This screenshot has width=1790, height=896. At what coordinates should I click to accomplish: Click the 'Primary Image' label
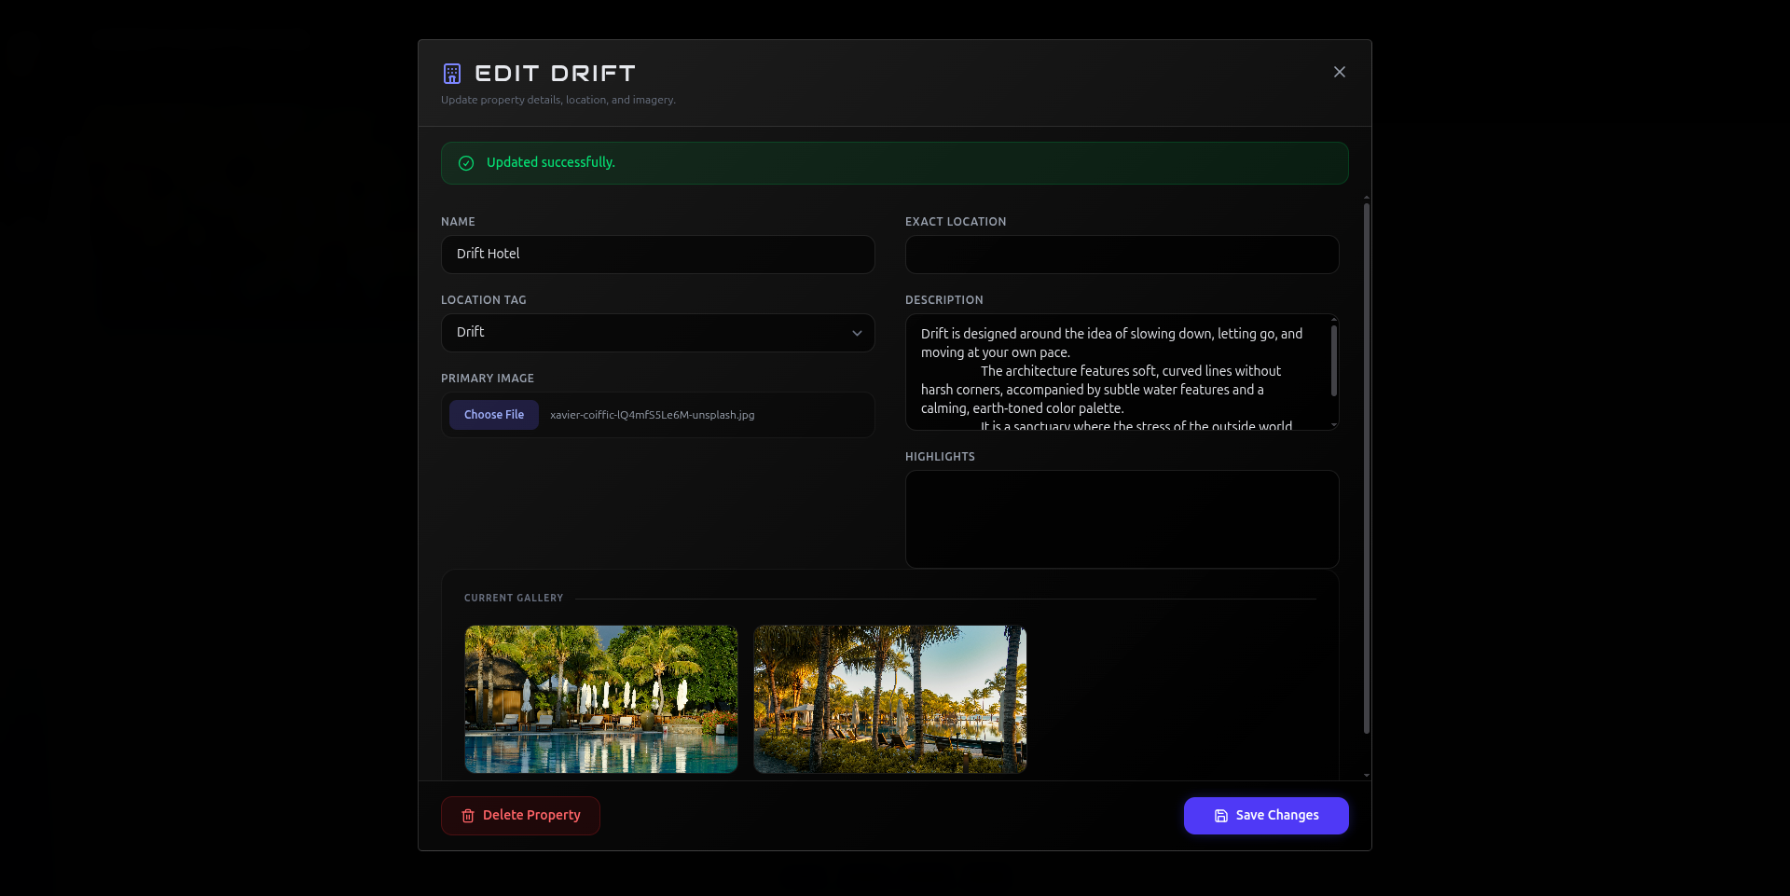coord(488,379)
